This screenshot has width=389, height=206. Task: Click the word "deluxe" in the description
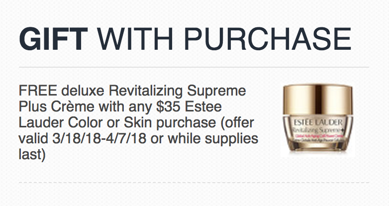pos(83,91)
